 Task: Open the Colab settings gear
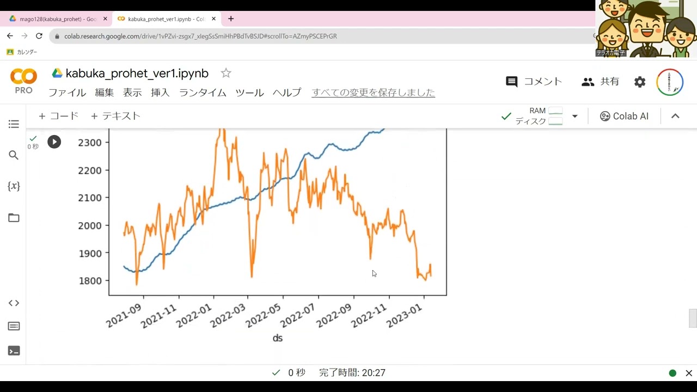(x=639, y=82)
